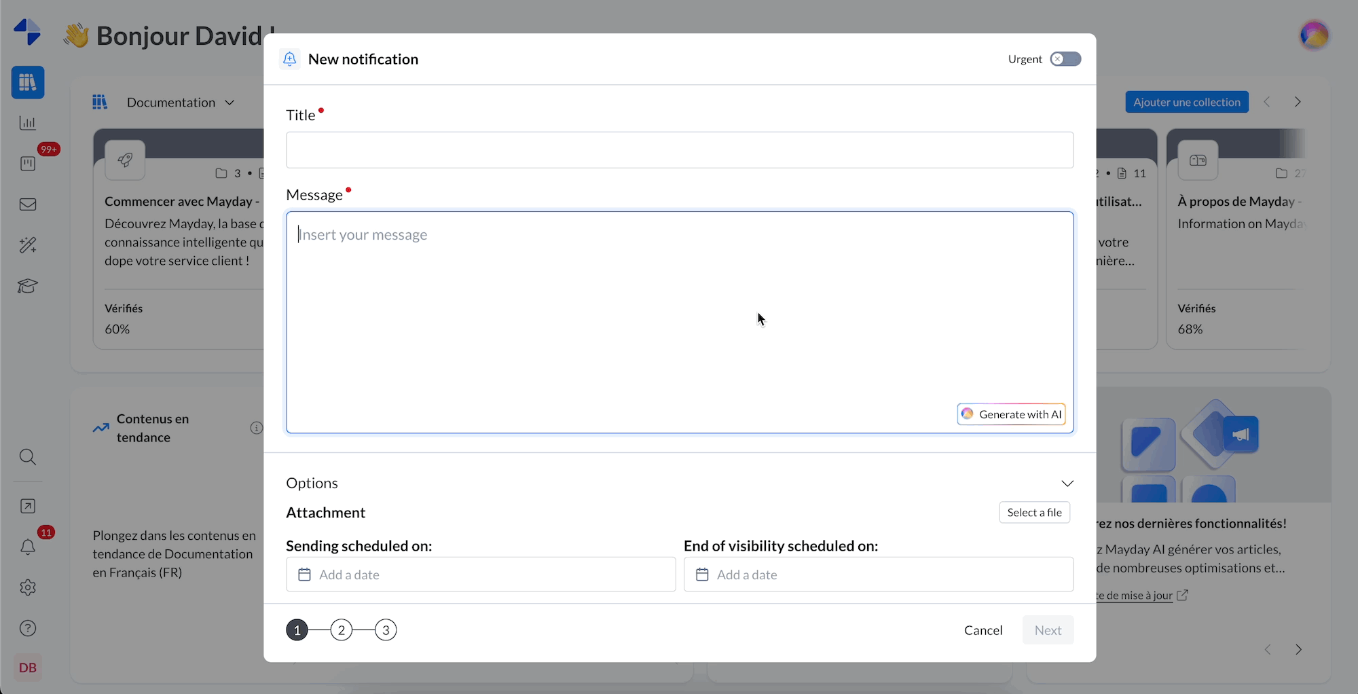This screenshot has width=1358, height=694.
Task: Click the Title input field
Action: click(x=679, y=150)
